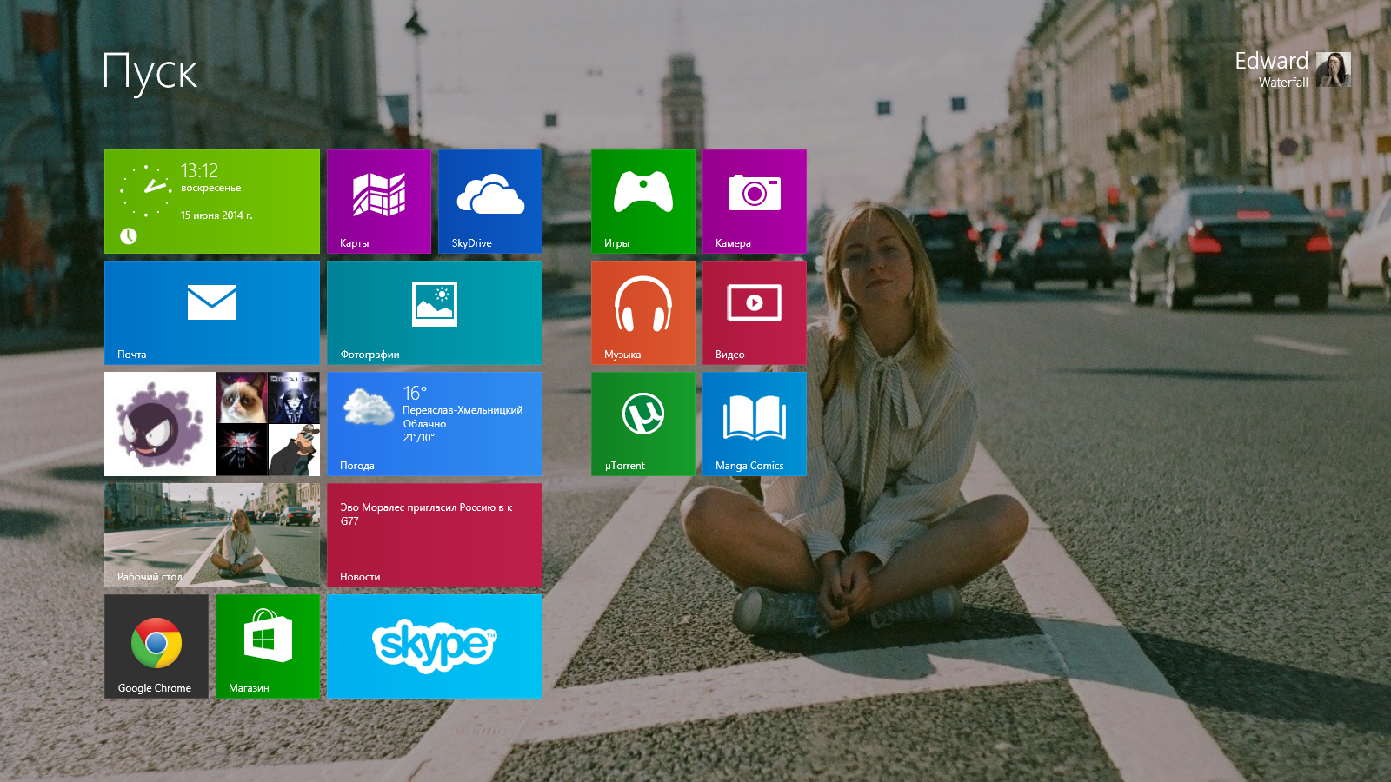
Task: Open the Фотографии (Photos) tile
Action: (x=434, y=313)
